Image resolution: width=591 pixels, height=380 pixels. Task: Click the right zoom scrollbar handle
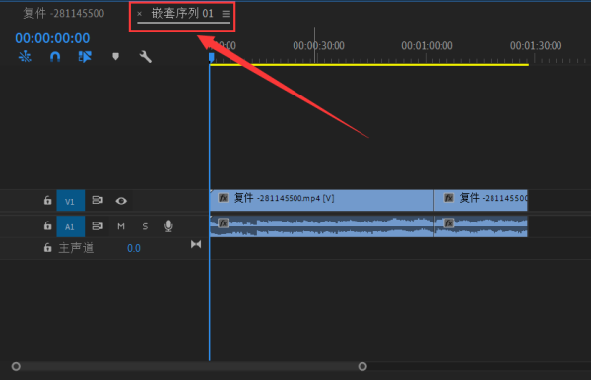tap(362, 366)
